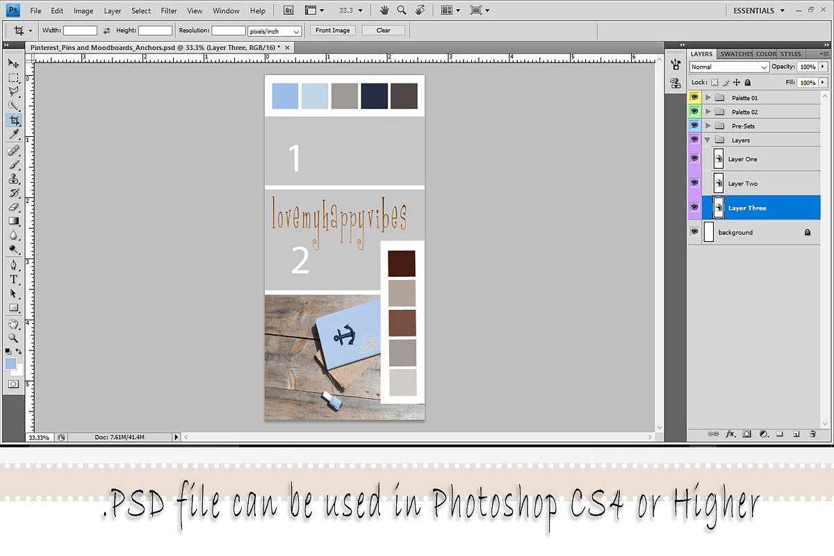834x556 pixels.
Task: Select the Polygonal Lasso tool
Action: coord(13,92)
